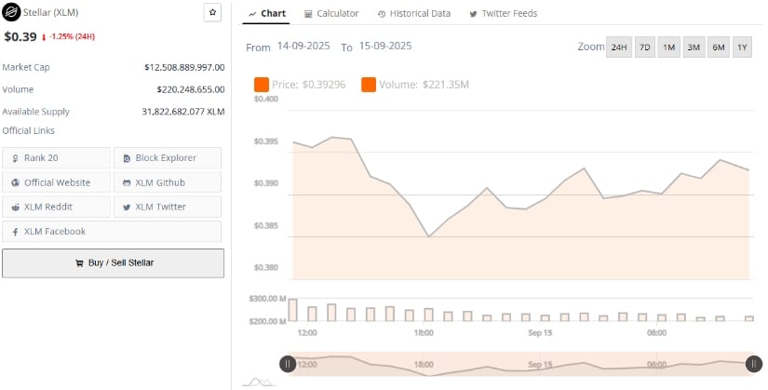Click the $0.39 current price text
This screenshot has height=390, width=768.
coord(20,36)
